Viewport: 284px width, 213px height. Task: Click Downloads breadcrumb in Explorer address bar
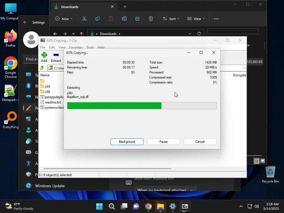coord(108,34)
